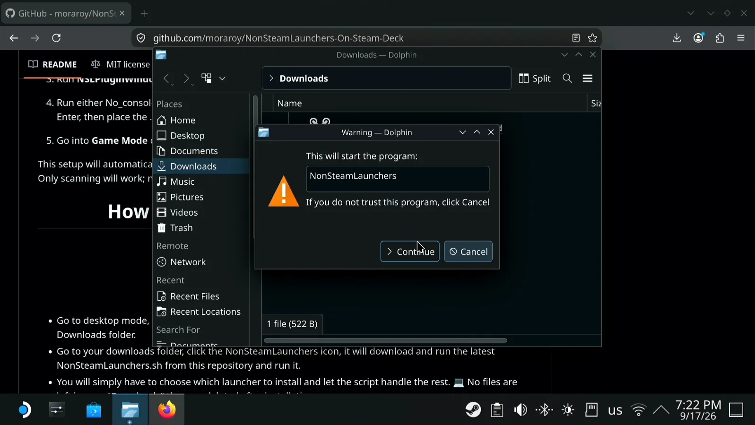The width and height of the screenshot is (755, 425).
Task: Expand Dolphin view mode dropdown arrow
Action: pyautogui.click(x=223, y=78)
